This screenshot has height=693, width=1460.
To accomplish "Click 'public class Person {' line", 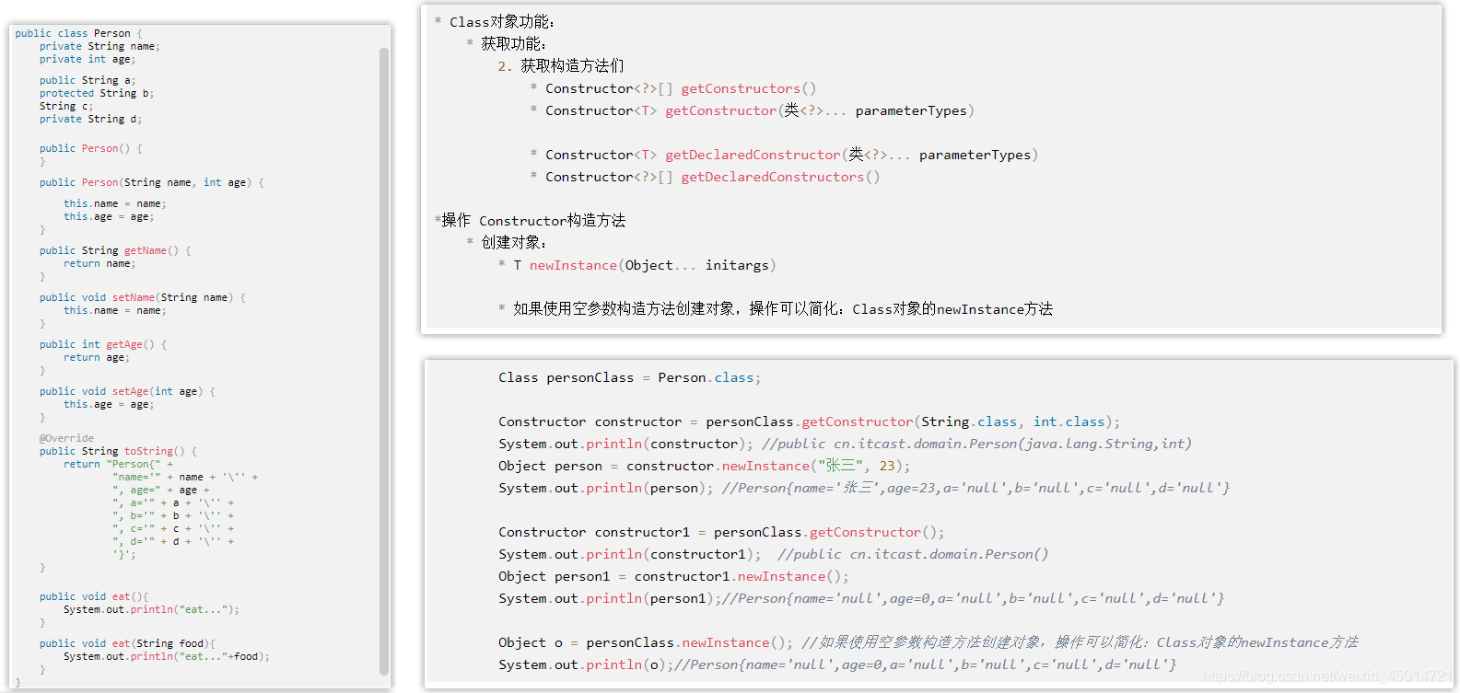I will [x=78, y=33].
